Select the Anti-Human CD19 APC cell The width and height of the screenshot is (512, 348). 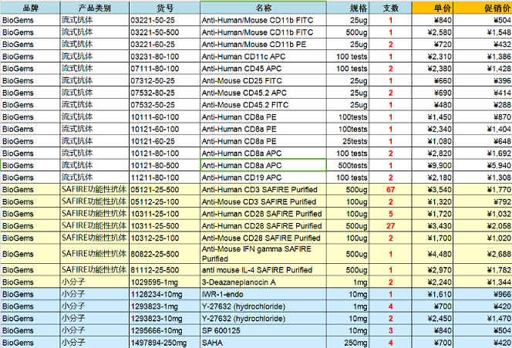coord(263,177)
